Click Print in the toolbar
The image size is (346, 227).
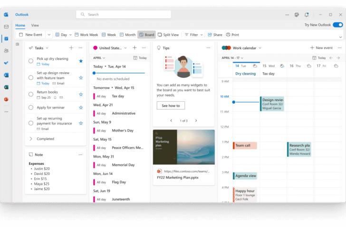tap(232, 35)
